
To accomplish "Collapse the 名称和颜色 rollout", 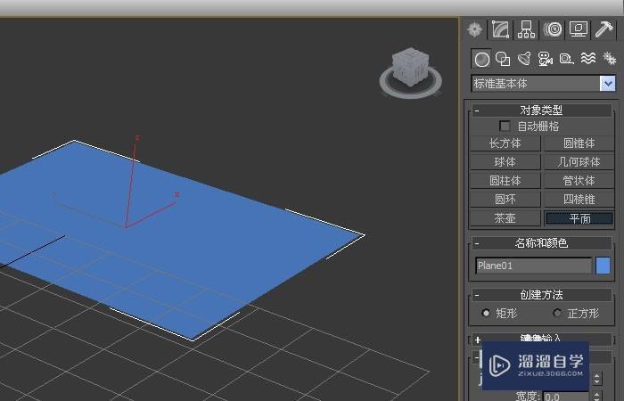I will [x=542, y=242].
